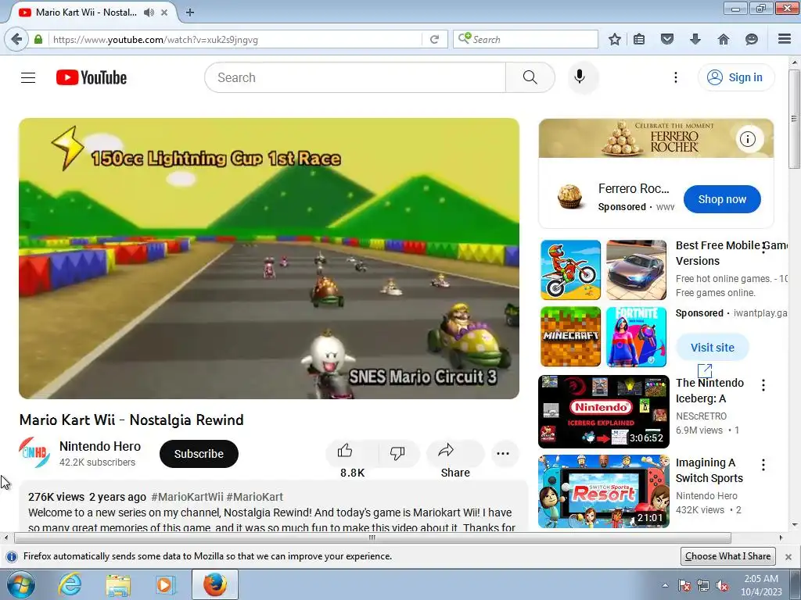This screenshot has height=600, width=801.
Task: Click the Firefox toolbar search box
Action: [525, 39]
